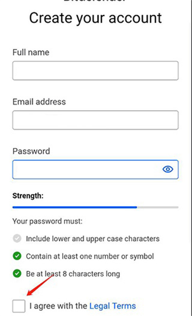Click the red arrow annotation
The image size is (192, 316).
click(40, 286)
